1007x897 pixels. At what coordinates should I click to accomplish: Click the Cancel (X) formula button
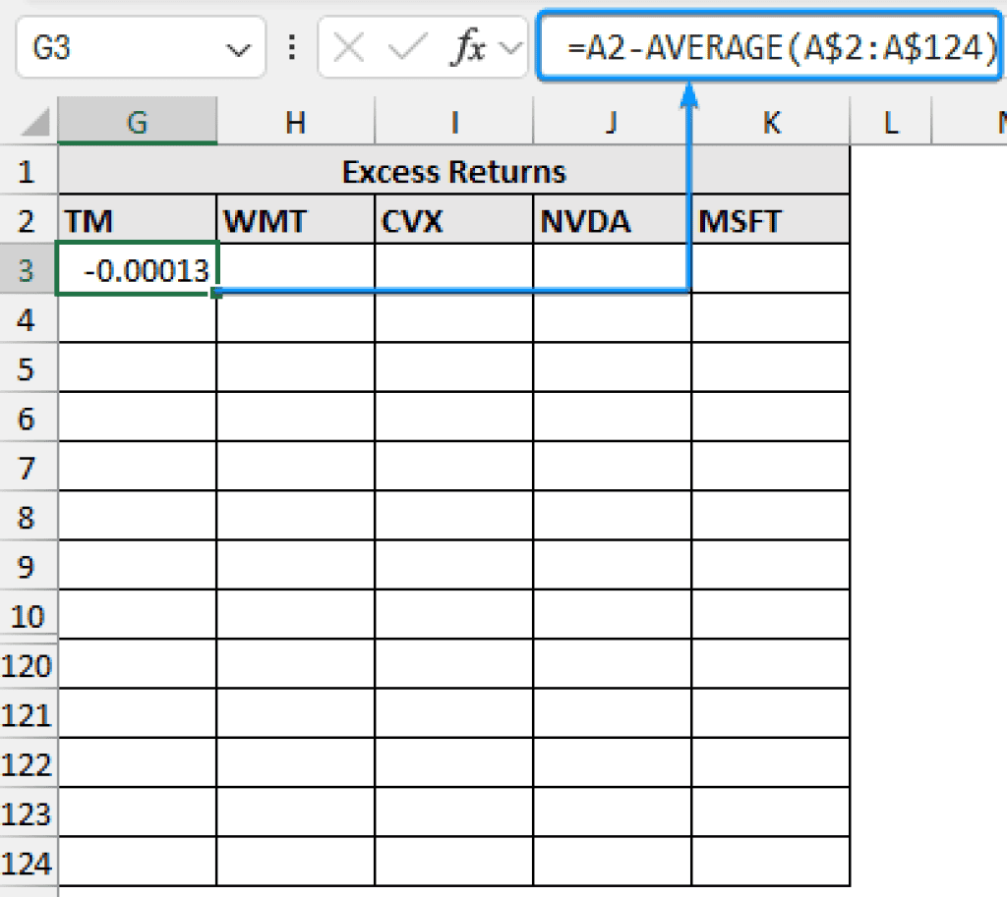pyautogui.click(x=349, y=47)
